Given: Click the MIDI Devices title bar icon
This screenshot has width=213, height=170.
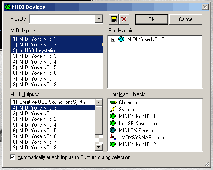Looking at the screenshot, I should (x=7, y=7).
